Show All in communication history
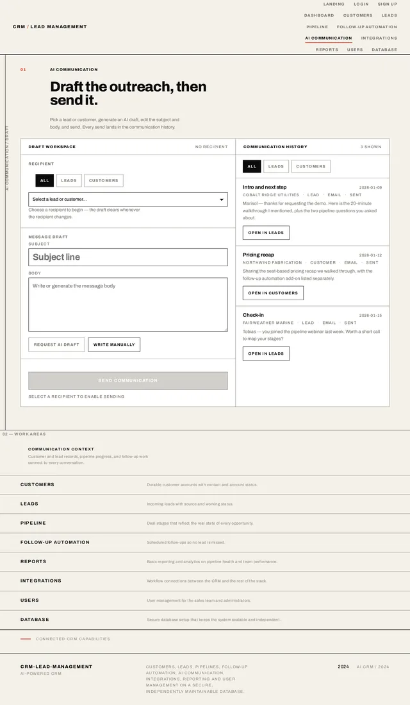The width and height of the screenshot is (410, 705). (x=252, y=166)
